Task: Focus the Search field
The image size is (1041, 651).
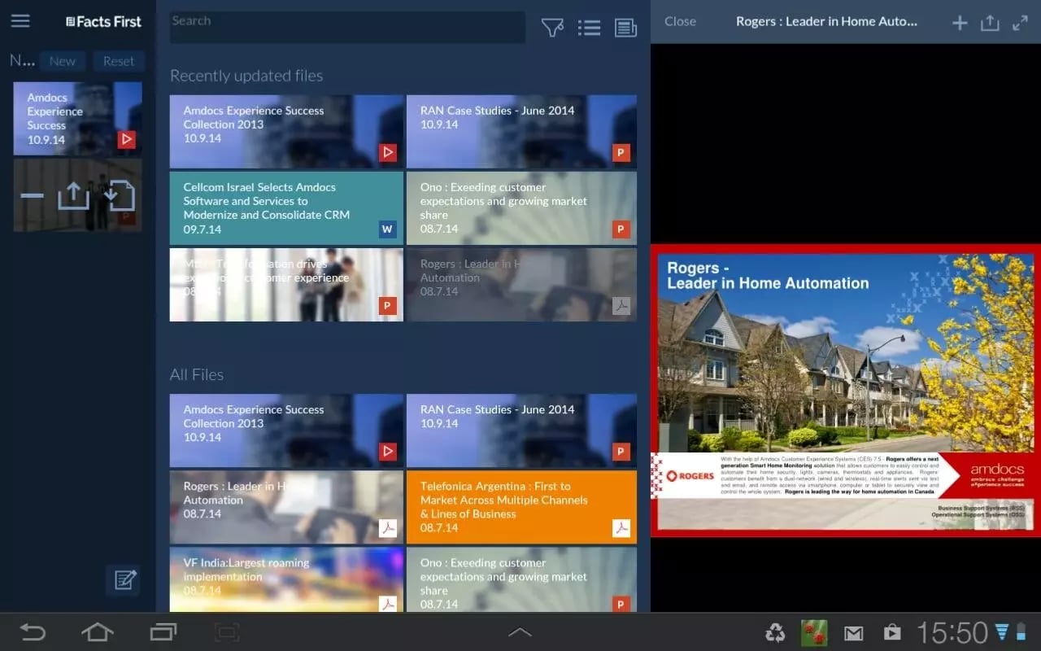Action: click(x=347, y=27)
